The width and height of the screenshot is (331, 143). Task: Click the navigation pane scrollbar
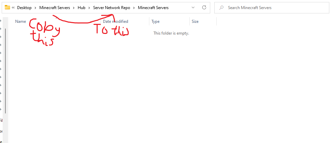click(5, 71)
